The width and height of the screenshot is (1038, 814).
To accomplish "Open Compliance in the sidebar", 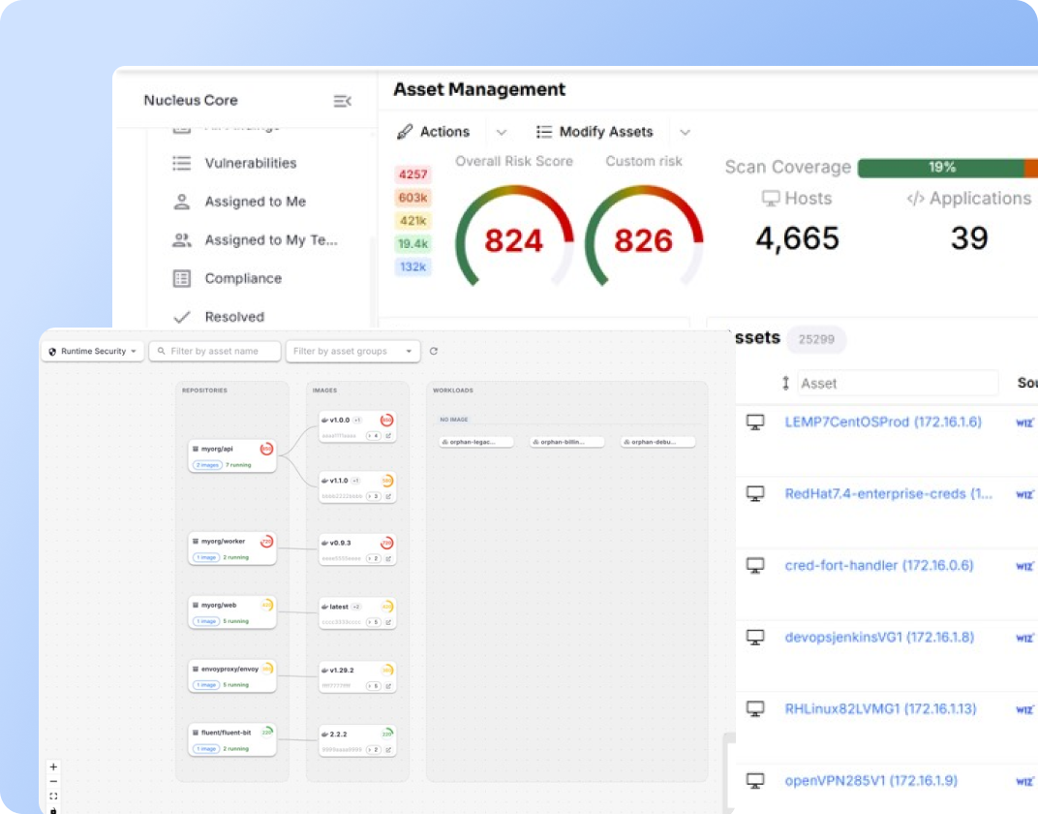I will click(x=243, y=278).
